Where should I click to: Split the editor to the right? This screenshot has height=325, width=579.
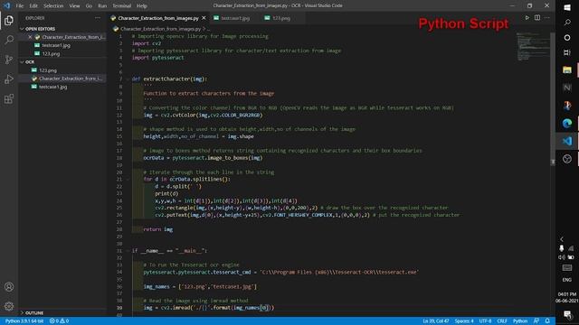pyautogui.click(x=537, y=18)
